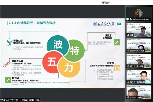The width and height of the screenshot is (153, 102).
Task: Toggle the green microphone in the presenter's tile
Action: 131,19
